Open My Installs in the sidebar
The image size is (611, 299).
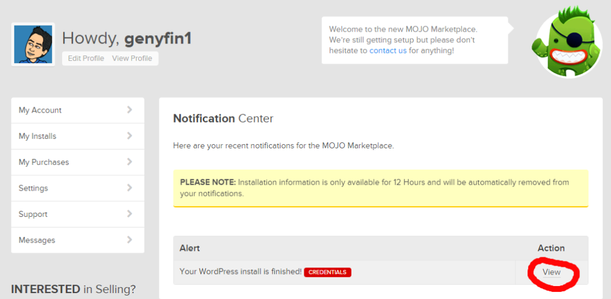click(x=78, y=136)
